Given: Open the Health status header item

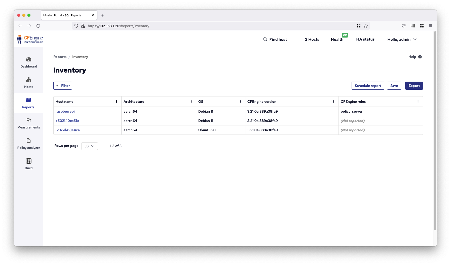Looking at the screenshot, I should tap(337, 39).
